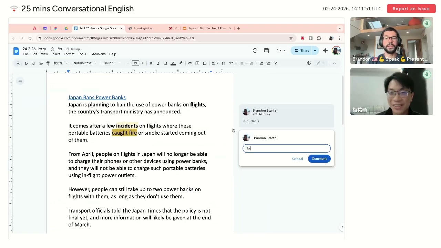441x248 pixels.
Task: Open the search the menus magnifier tool
Action: click(x=18, y=63)
